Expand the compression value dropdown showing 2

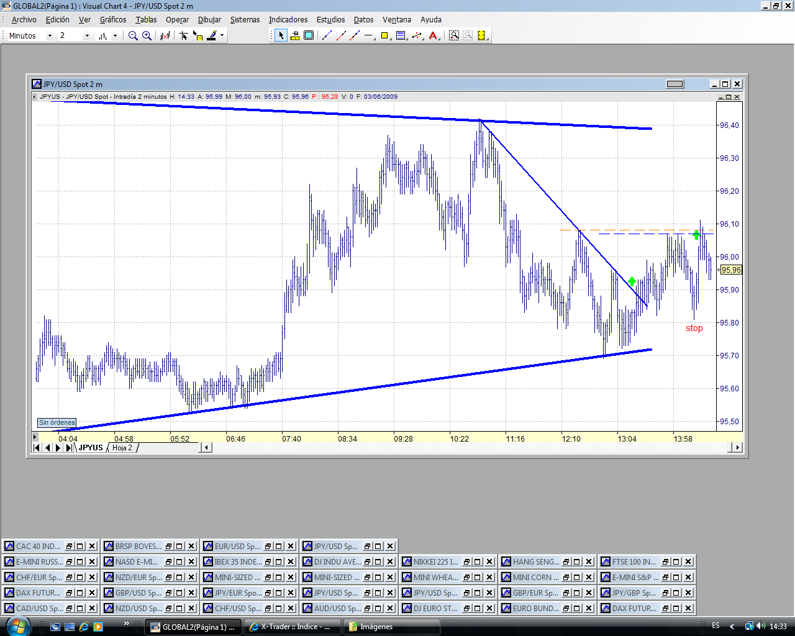click(x=87, y=36)
